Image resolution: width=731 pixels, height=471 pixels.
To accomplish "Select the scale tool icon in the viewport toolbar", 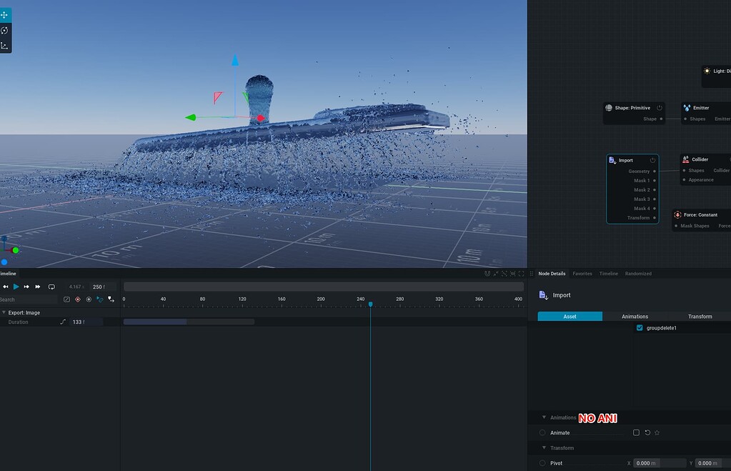I will pyautogui.click(x=4, y=45).
